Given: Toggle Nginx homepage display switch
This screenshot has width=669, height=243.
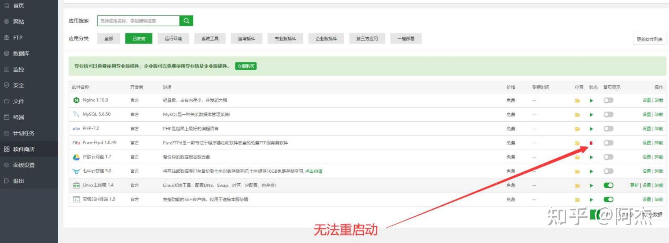Looking at the screenshot, I should (x=608, y=100).
